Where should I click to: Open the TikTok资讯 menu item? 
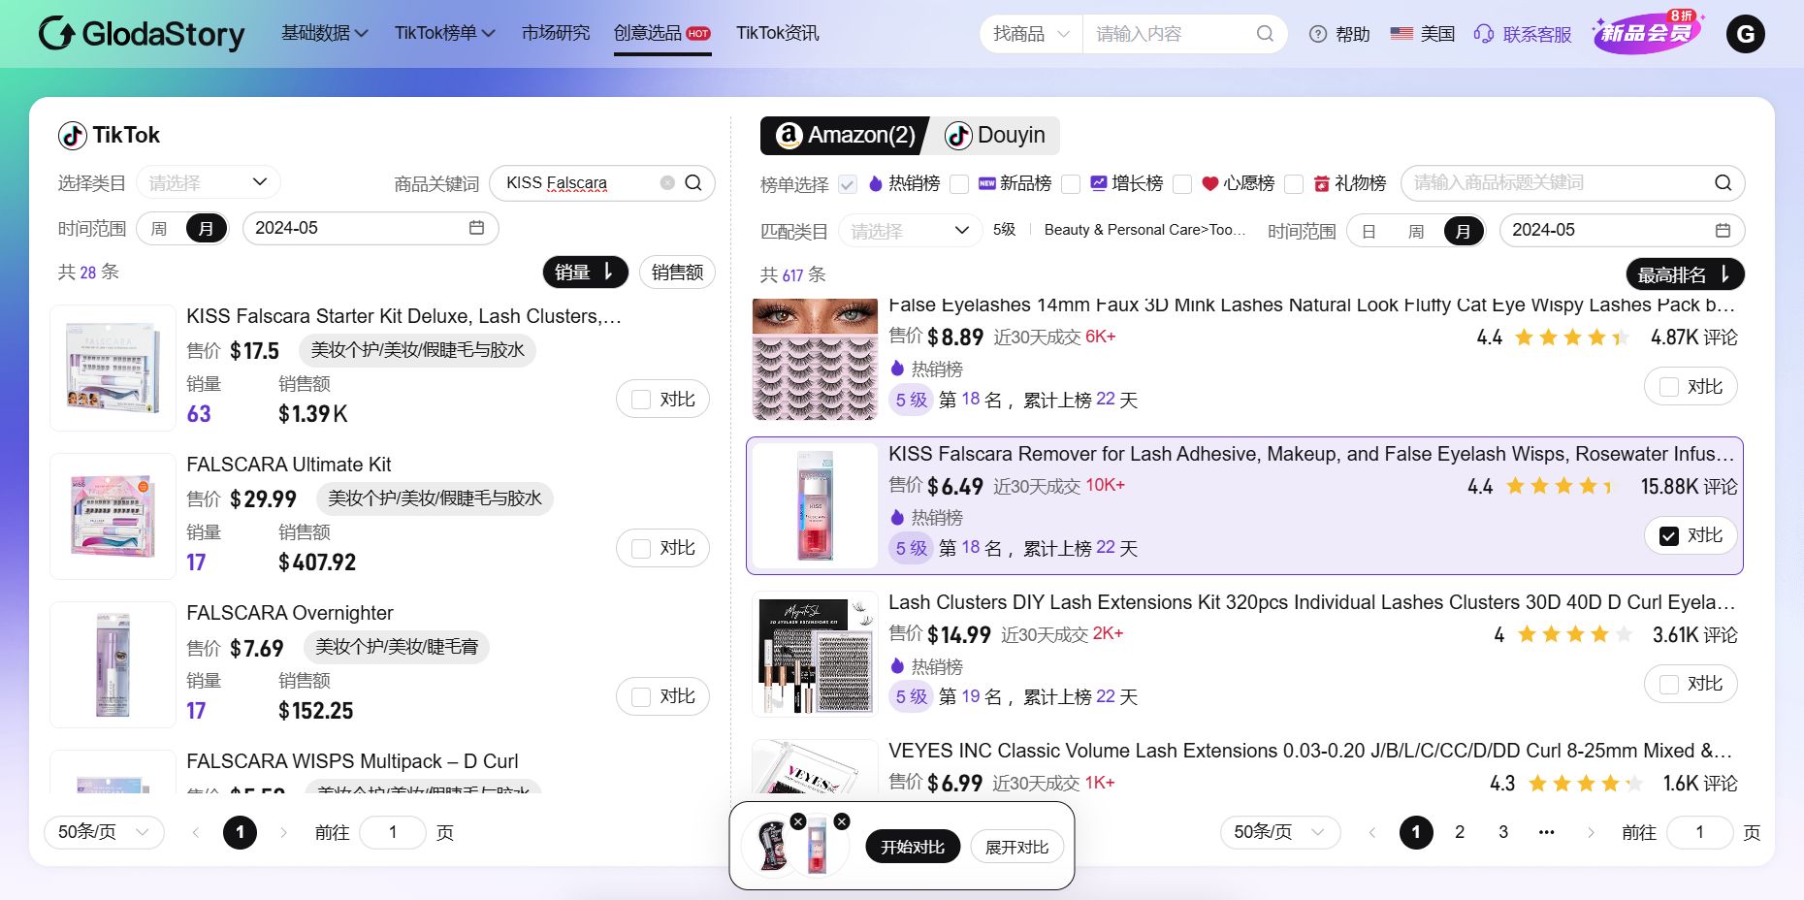[778, 33]
